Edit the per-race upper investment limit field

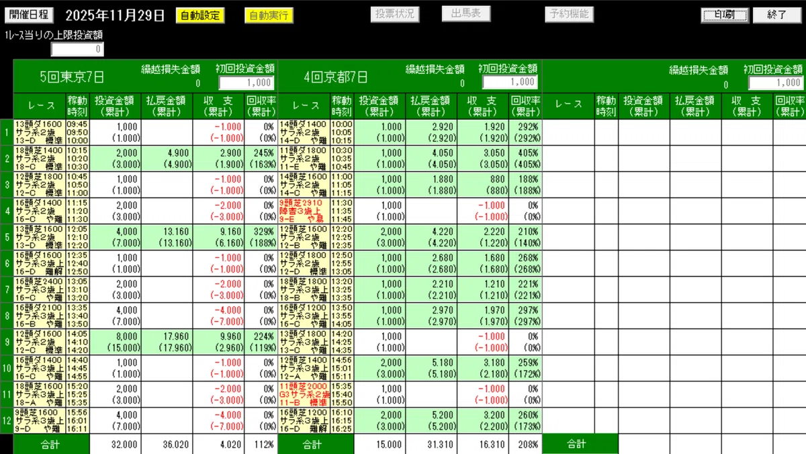(77, 48)
